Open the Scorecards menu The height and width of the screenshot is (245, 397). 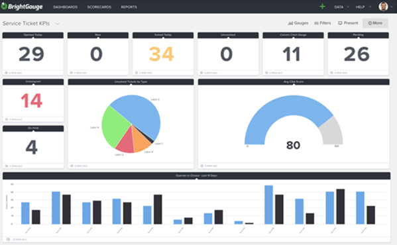pyautogui.click(x=99, y=7)
